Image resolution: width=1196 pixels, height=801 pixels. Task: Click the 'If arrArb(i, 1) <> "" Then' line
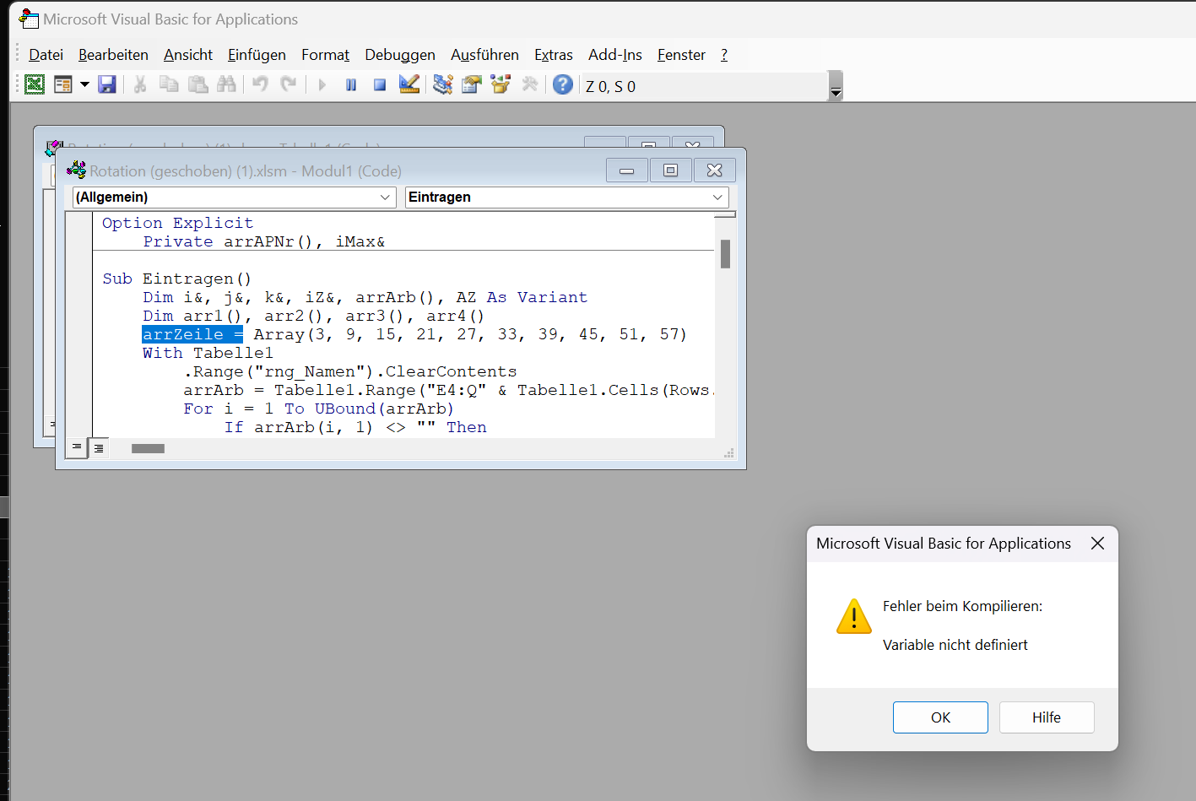tap(355, 427)
